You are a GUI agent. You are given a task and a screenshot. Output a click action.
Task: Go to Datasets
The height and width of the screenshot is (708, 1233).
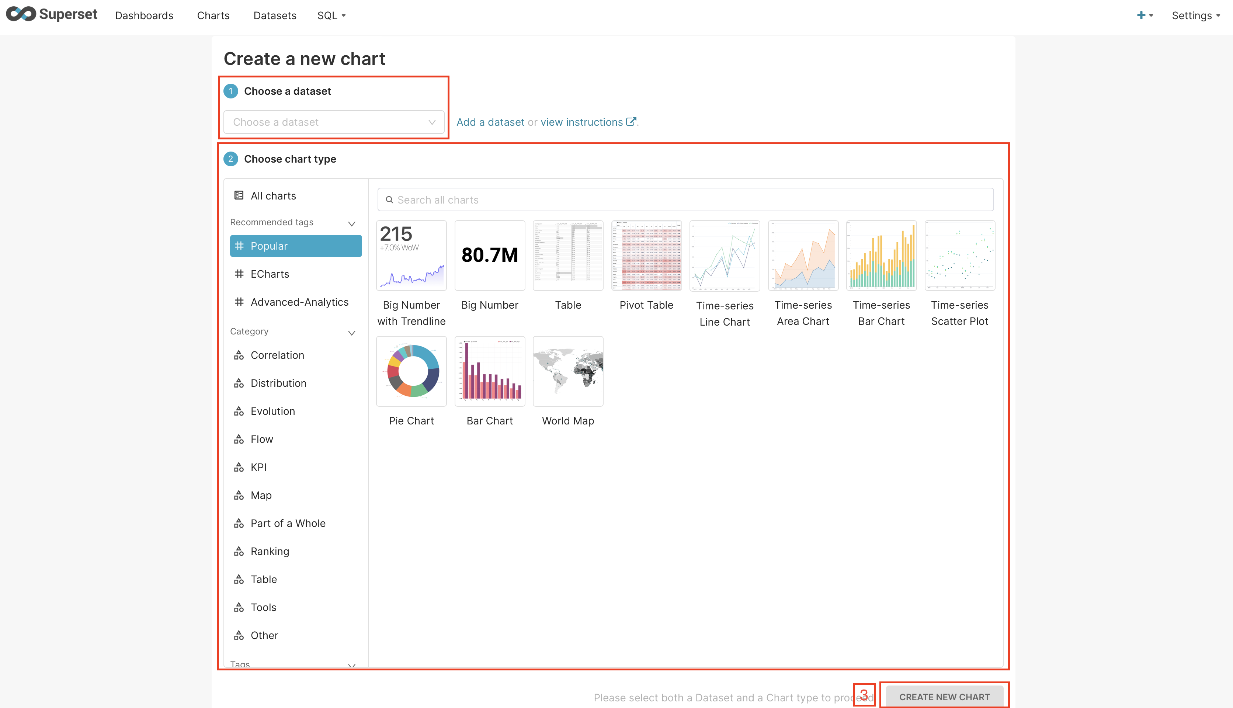(275, 15)
